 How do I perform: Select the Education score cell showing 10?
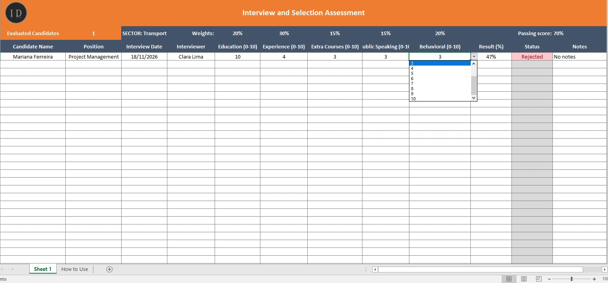pos(237,57)
